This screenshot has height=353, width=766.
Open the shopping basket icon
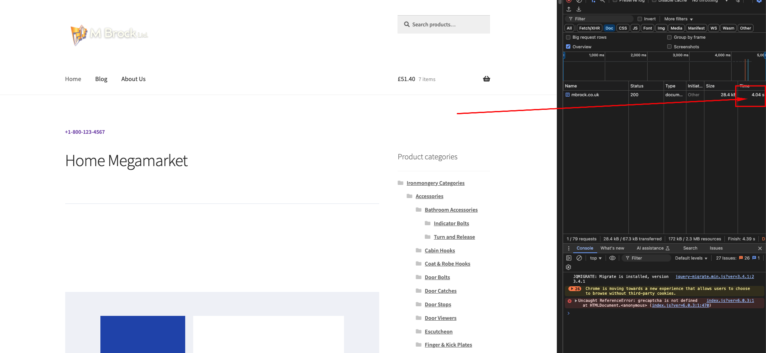pyautogui.click(x=486, y=79)
